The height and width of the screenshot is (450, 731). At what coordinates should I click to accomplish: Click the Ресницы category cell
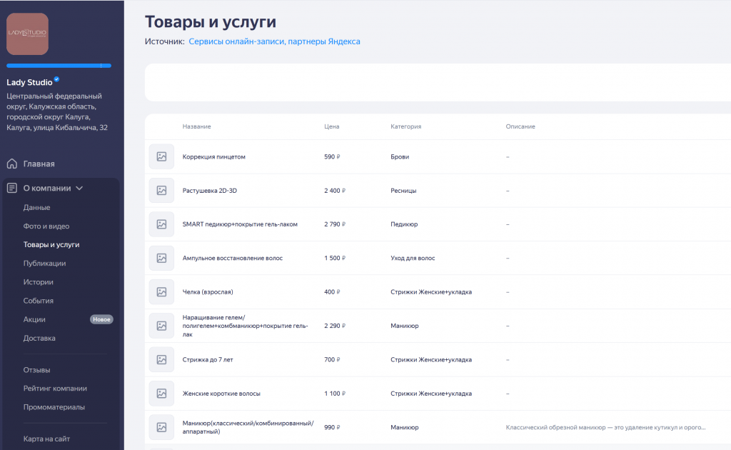pos(404,190)
